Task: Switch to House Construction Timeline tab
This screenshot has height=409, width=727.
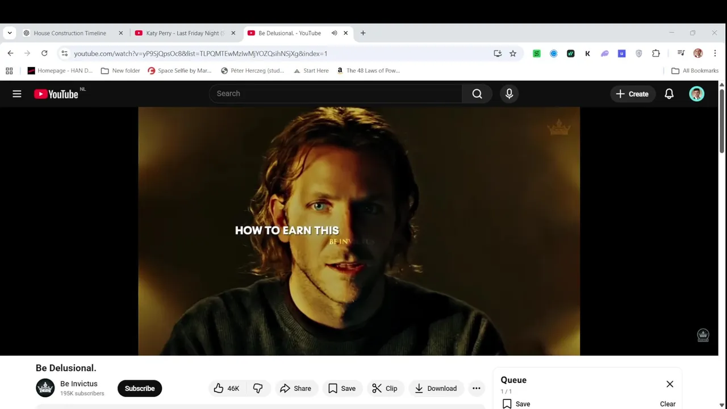Action: coord(73,33)
